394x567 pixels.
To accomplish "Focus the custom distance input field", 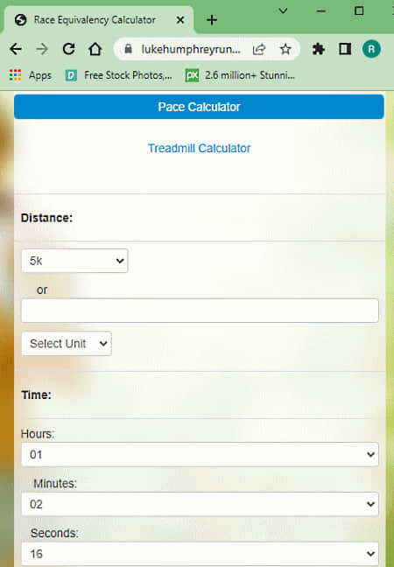I will point(200,311).
